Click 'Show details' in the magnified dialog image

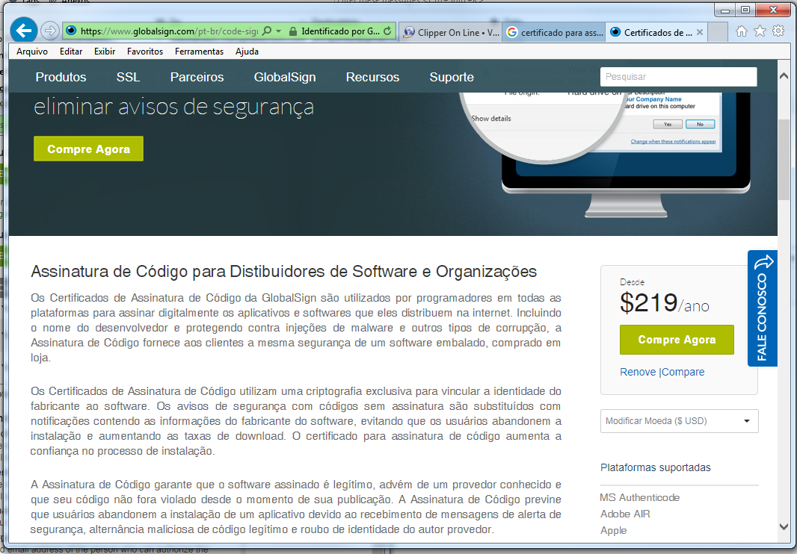(x=491, y=118)
